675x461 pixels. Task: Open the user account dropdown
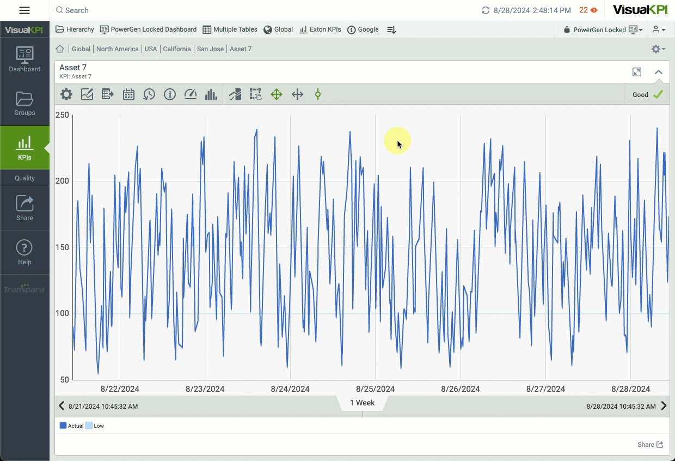tap(659, 29)
